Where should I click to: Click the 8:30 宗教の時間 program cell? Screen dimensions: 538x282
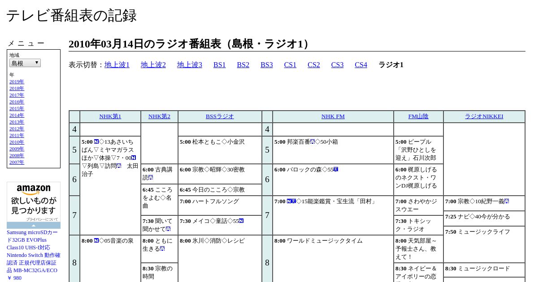point(159,272)
